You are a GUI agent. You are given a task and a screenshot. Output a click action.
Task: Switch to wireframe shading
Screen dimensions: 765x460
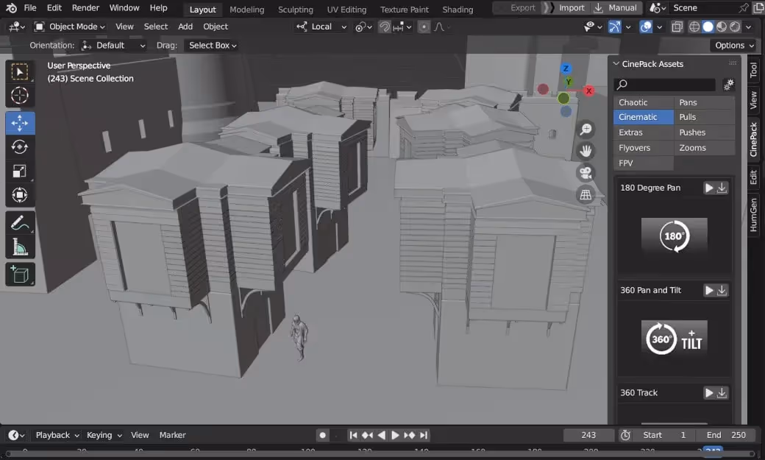point(694,26)
